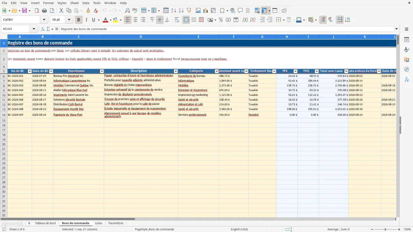Switch to the Tableau de bord sheet tab
413x232 pixels.
pos(45,223)
